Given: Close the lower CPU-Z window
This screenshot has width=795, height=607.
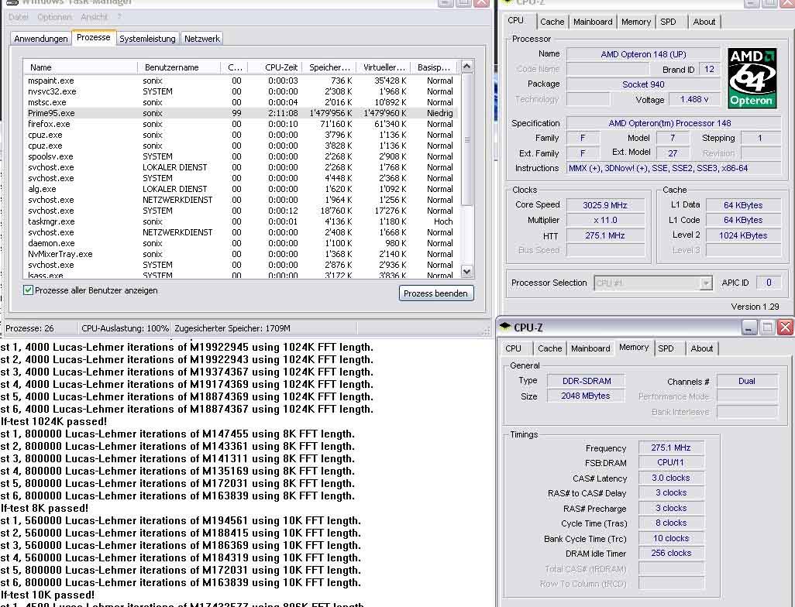Looking at the screenshot, I should coord(786,328).
